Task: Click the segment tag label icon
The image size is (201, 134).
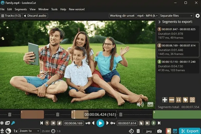Action: (x=185, y=100)
